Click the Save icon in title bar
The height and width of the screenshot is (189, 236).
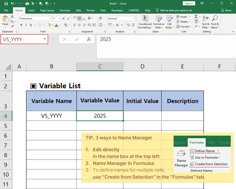pyautogui.click(x=6, y=3)
